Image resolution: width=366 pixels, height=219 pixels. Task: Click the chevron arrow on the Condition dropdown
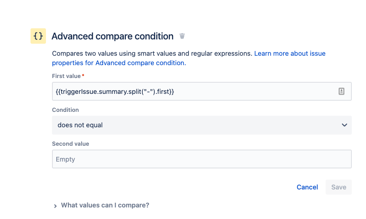click(x=344, y=125)
